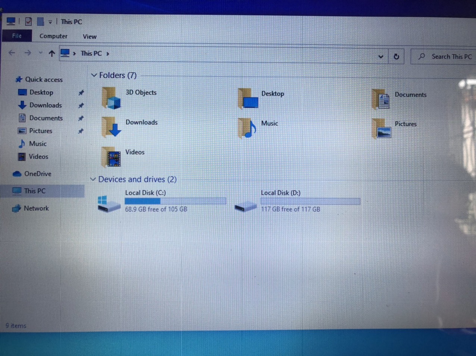
Task: Click the This PC title bar system icon
Action: pyautogui.click(x=11, y=21)
